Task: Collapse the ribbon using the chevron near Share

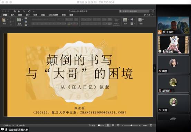Action: pos(153,15)
